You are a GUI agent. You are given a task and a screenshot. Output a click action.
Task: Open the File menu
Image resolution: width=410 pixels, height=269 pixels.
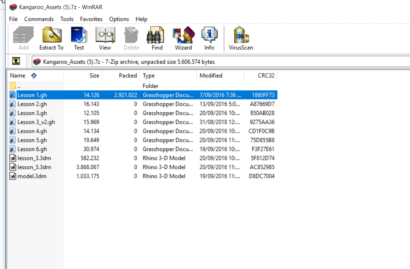13,19
